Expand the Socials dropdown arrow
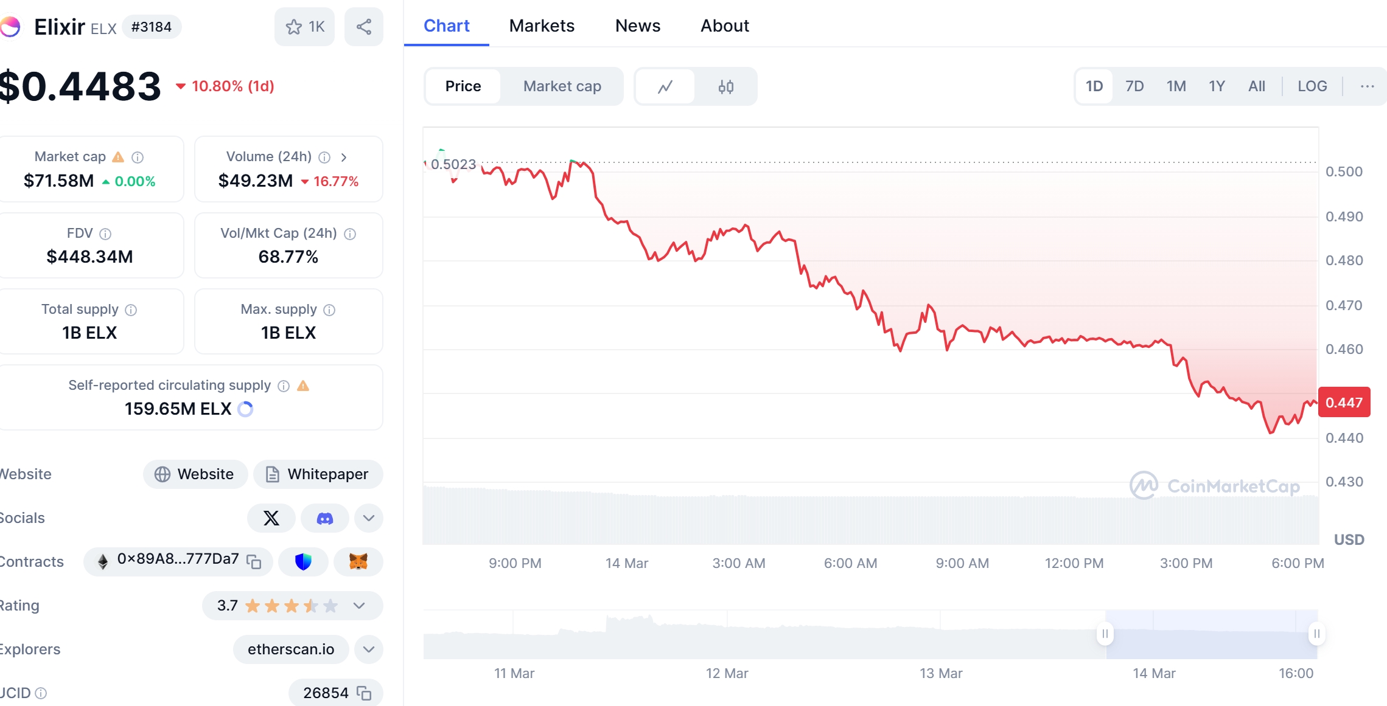Image resolution: width=1387 pixels, height=706 pixels. tap(369, 517)
